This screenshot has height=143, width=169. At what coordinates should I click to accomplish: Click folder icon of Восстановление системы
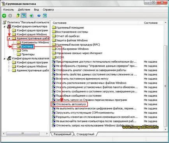tap(54, 32)
